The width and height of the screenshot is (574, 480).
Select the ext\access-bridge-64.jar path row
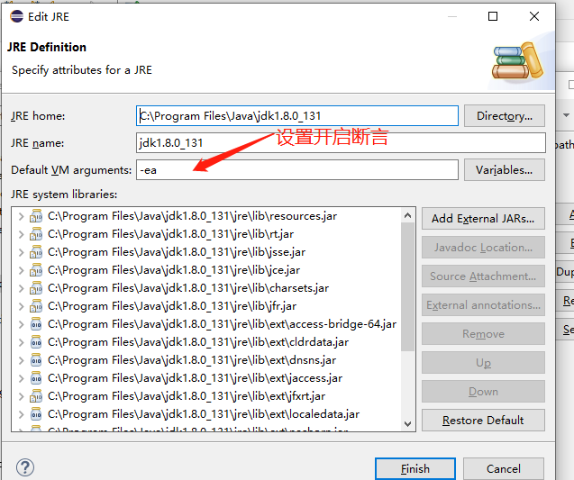223,324
